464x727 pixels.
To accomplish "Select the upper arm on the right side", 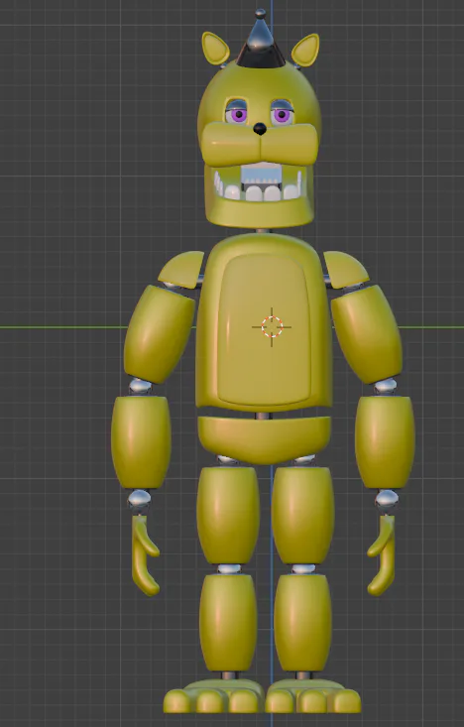I will [367, 334].
